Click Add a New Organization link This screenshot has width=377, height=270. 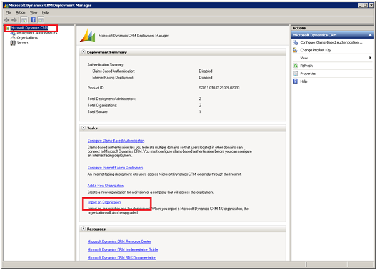click(x=105, y=186)
